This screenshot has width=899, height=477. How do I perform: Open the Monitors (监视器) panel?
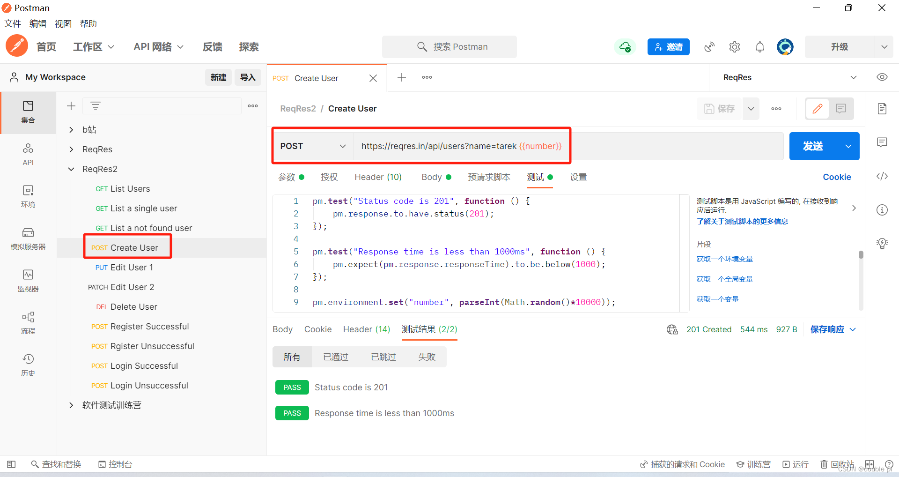point(28,281)
